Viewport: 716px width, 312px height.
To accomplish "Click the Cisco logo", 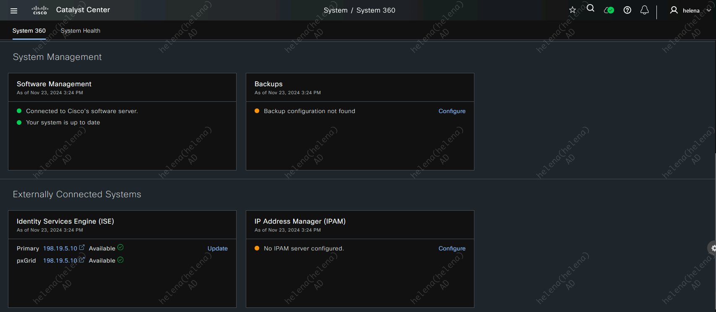I will pyautogui.click(x=40, y=10).
